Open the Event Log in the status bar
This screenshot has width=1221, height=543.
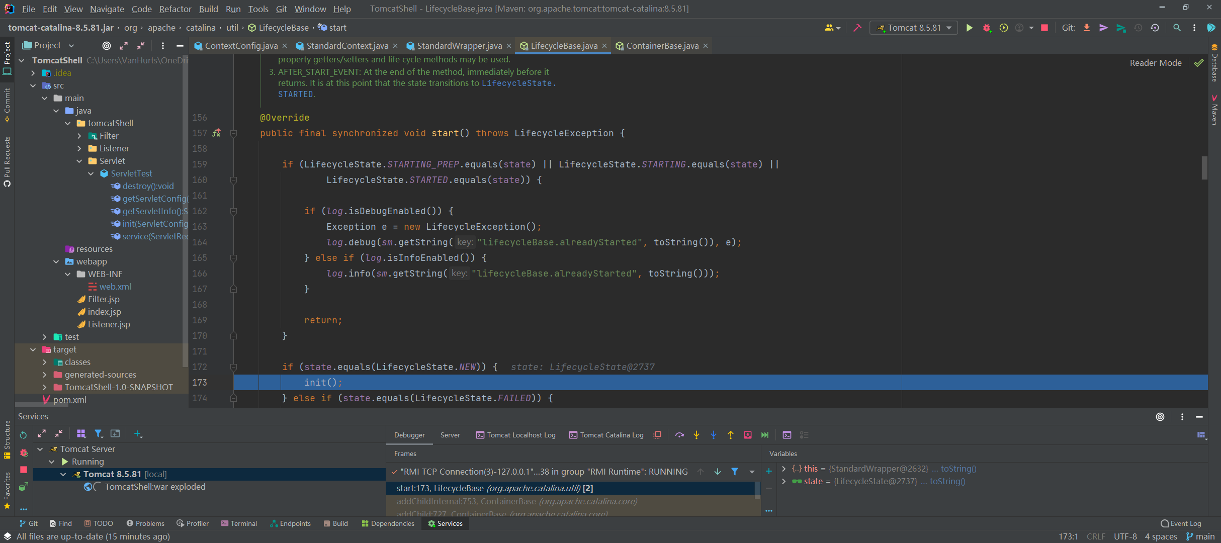(x=1180, y=523)
